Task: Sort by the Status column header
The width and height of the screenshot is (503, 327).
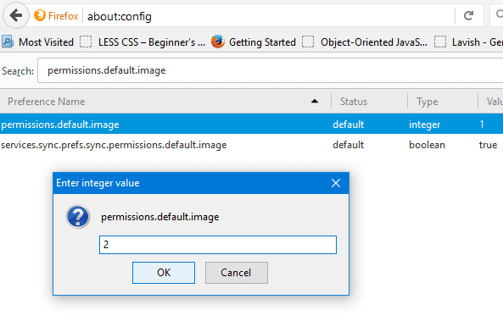Action: [369, 102]
